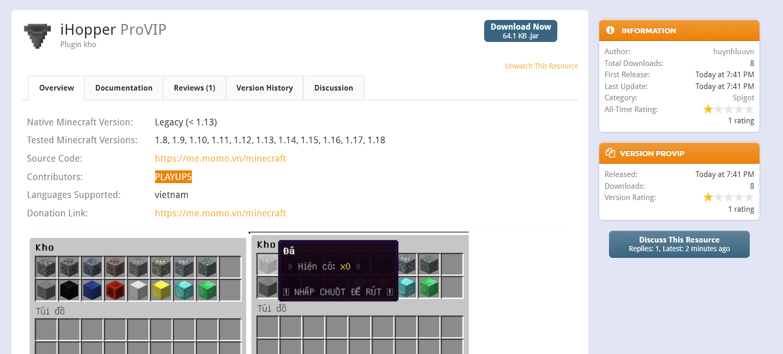
Task: Click the VERSION PROVIP panel header
Action: (x=679, y=153)
